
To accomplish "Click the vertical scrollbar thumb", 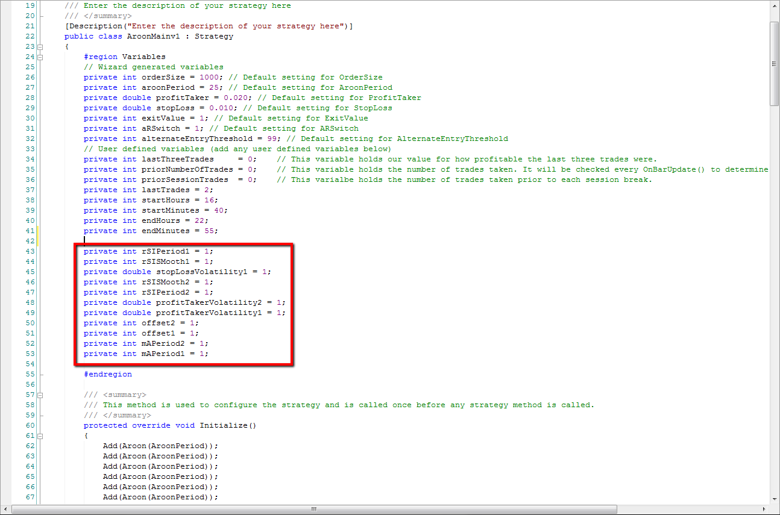I will point(775,63).
